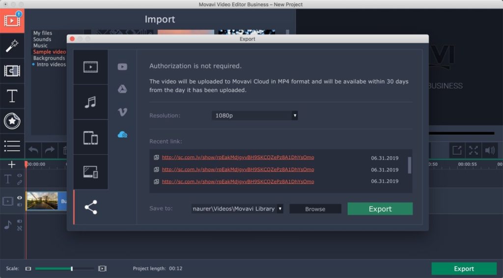Close the Export dialog window
This screenshot has width=503, height=278.
(x=72, y=39)
